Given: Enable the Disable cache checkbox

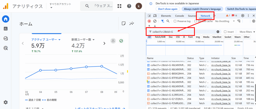Looking at the screenshot, I should coord(195,21).
